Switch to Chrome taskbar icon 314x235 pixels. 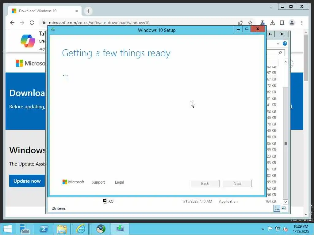[x=101, y=229]
